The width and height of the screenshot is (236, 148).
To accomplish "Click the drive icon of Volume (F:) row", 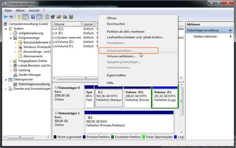I will [55, 46].
